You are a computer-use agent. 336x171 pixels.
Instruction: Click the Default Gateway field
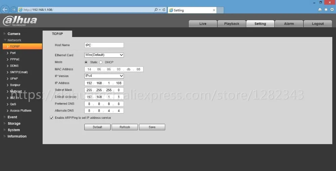pos(104,97)
